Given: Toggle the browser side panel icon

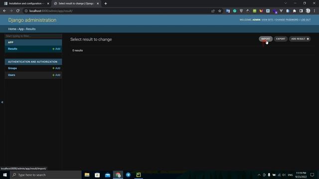Looking at the screenshot, I should tap(301, 11).
